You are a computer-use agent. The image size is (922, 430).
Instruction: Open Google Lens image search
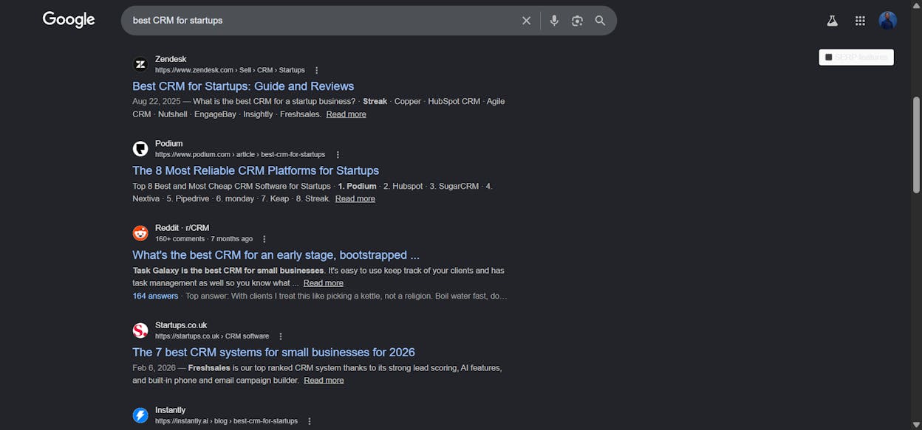click(x=577, y=21)
